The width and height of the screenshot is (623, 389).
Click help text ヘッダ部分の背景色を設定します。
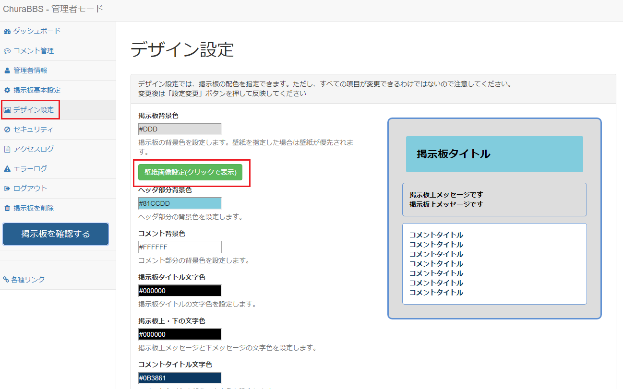coord(191,217)
